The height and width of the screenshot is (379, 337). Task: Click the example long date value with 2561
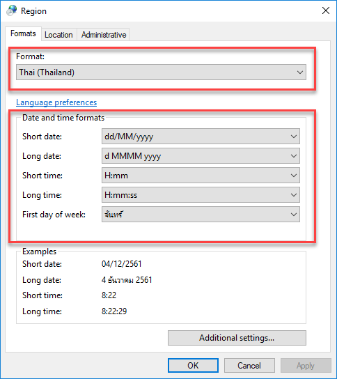click(x=127, y=280)
